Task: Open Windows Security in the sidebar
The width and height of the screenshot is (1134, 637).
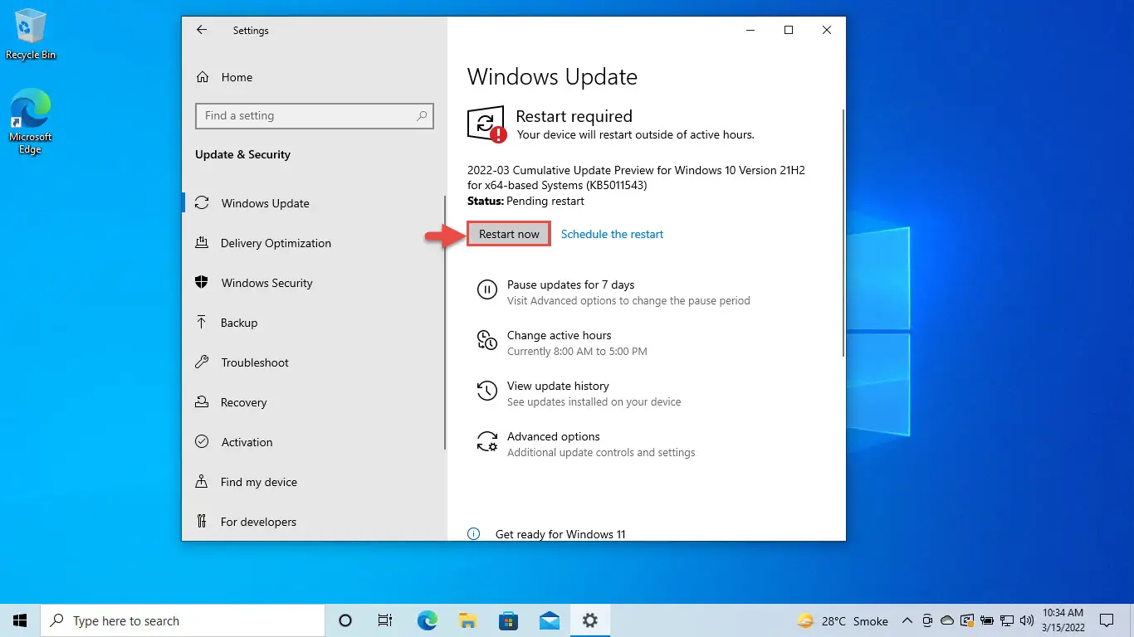Action: [314, 283]
